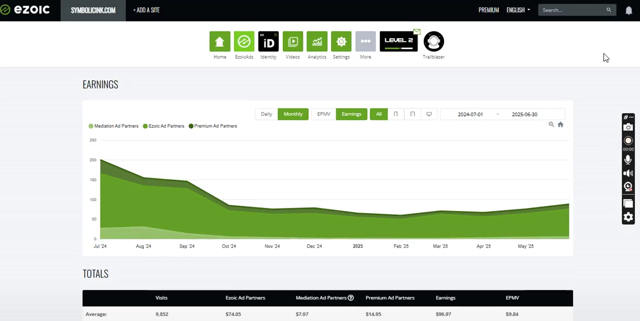Viewport: 640px width, 321px height.
Task: Open the Identity iD icon
Action: point(268,41)
